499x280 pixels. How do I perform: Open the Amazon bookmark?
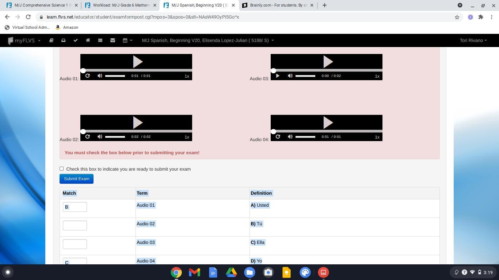point(67,27)
